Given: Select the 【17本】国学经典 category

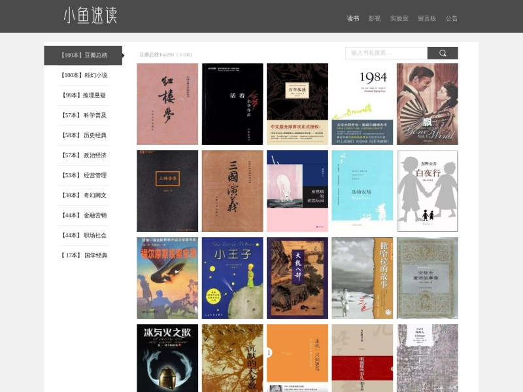Looking at the screenshot, I should (84, 255).
